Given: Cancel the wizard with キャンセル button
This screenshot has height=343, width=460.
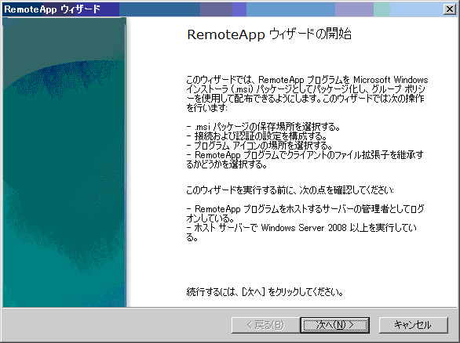Looking at the screenshot, I should pyautogui.click(x=414, y=325).
